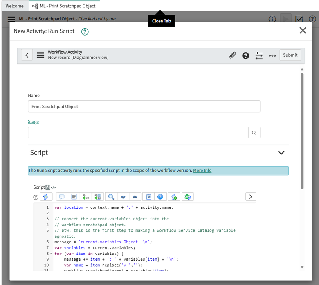Go back from Workflow Activity form
This screenshot has height=285, width=319.
[x=27, y=55]
